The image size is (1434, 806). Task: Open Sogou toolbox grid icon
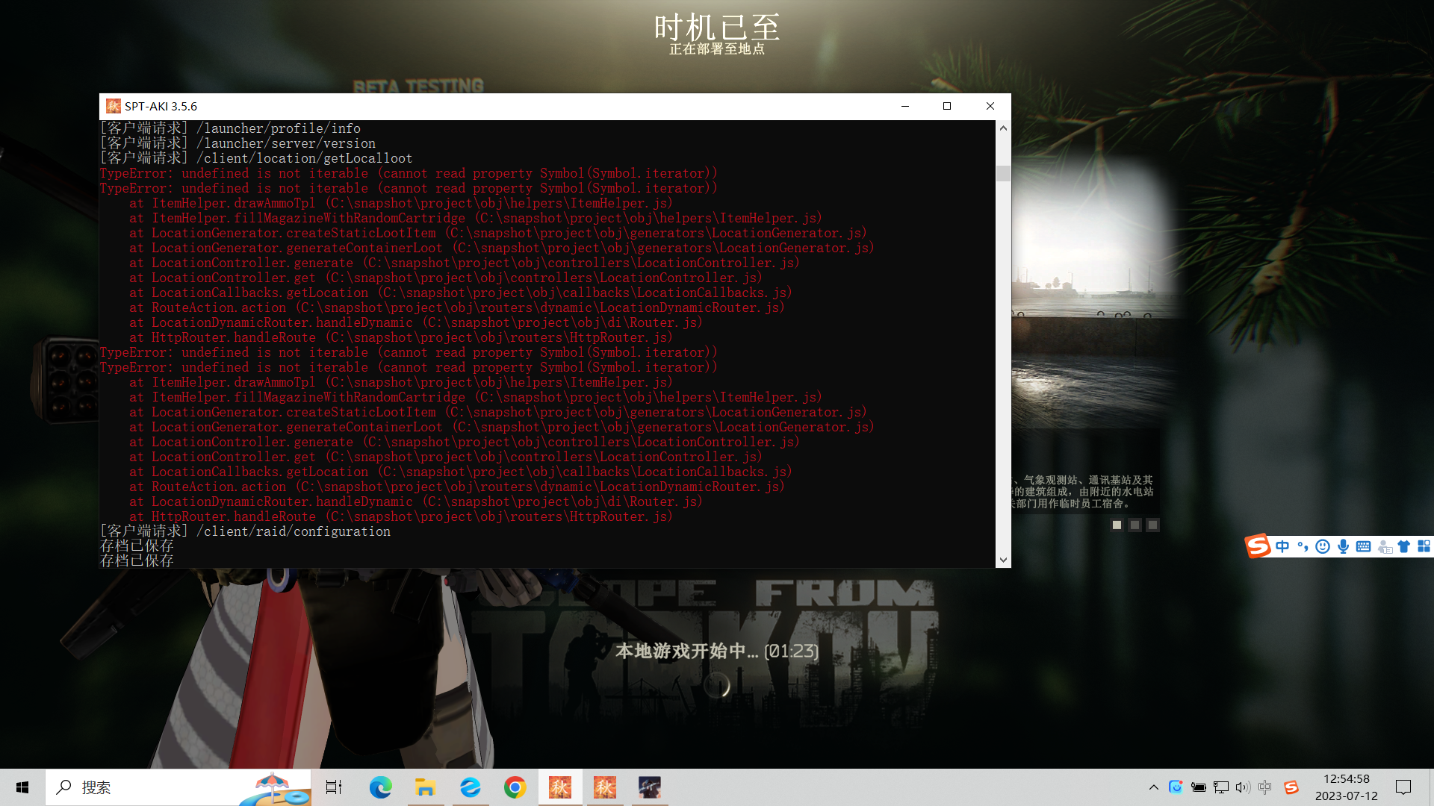(1424, 546)
